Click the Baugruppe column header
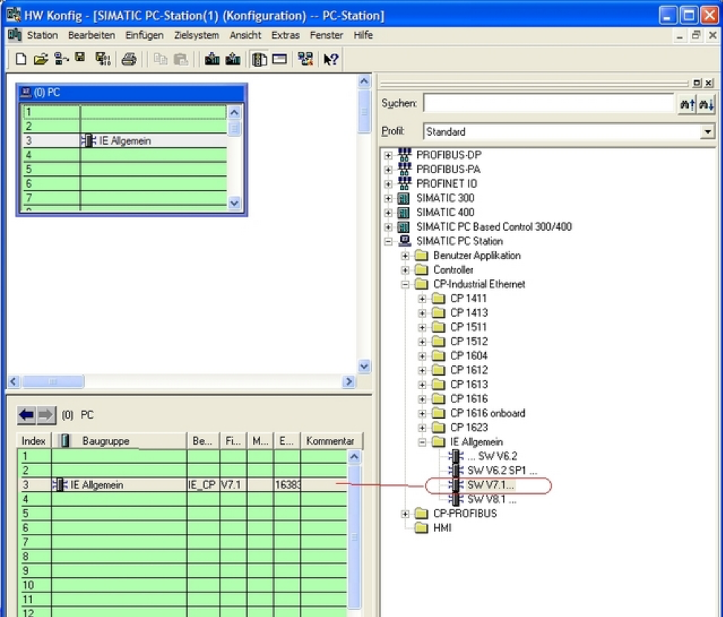723x617 pixels. [106, 441]
